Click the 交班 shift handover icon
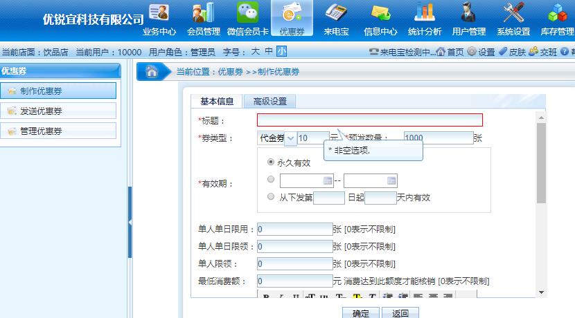 (x=533, y=52)
